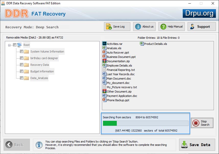
Task: Click the Financial Reporting.txt text icon
Action: pos(104,70)
